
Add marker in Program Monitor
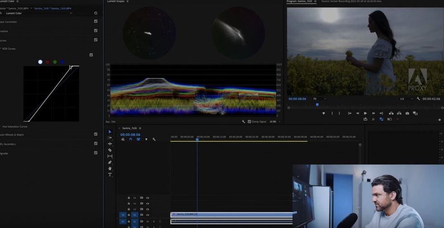click(323, 113)
